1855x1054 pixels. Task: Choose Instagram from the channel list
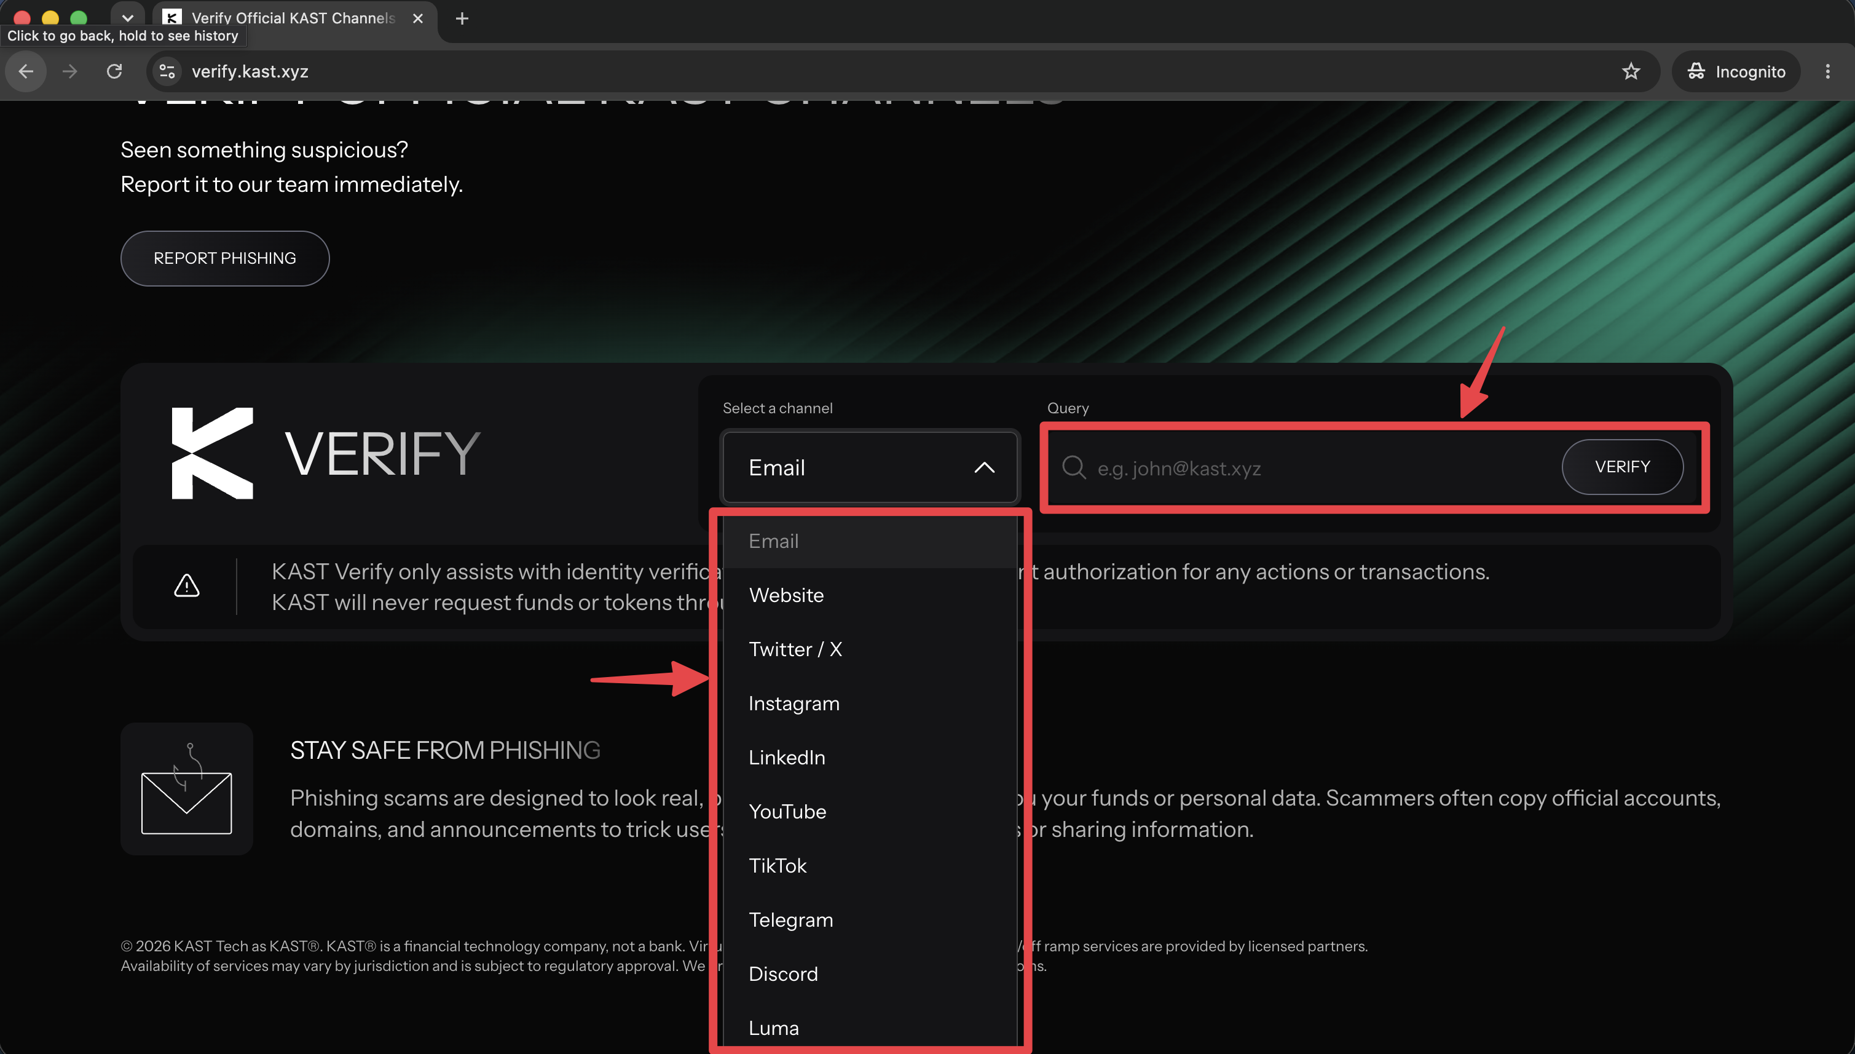point(870,703)
